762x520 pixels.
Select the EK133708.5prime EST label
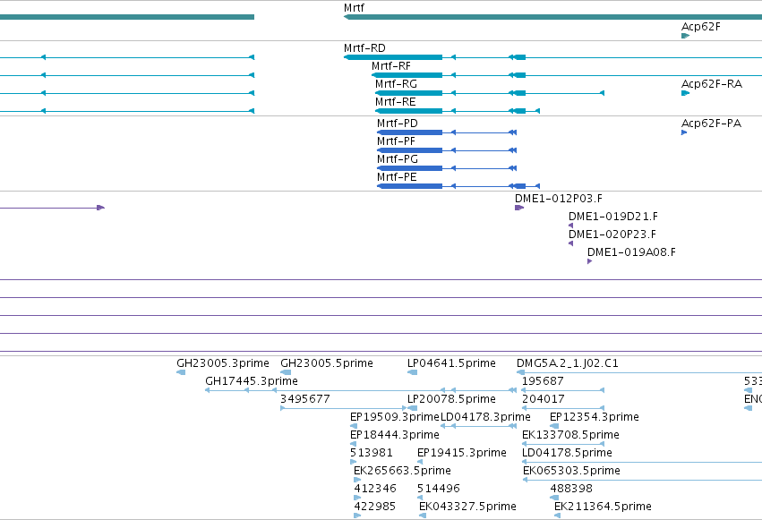[570, 435]
